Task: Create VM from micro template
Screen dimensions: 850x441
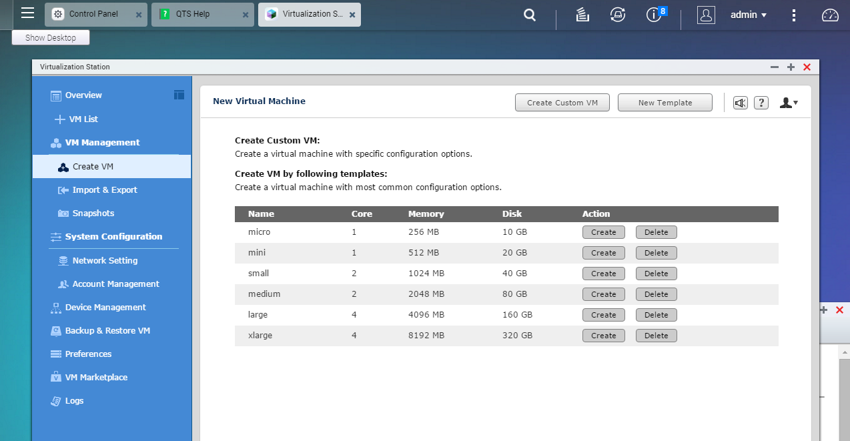Action: (x=604, y=232)
